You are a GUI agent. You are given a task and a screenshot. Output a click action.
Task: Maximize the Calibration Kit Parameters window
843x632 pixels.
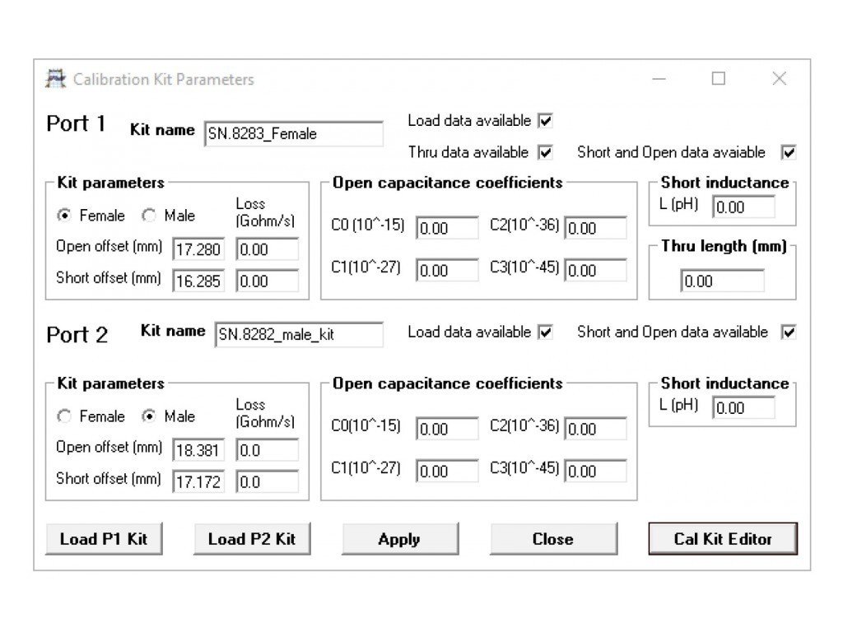[x=718, y=79]
